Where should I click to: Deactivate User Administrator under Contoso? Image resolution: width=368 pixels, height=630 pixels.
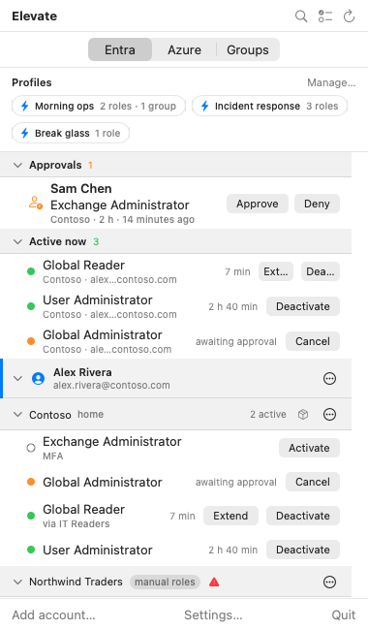303,550
